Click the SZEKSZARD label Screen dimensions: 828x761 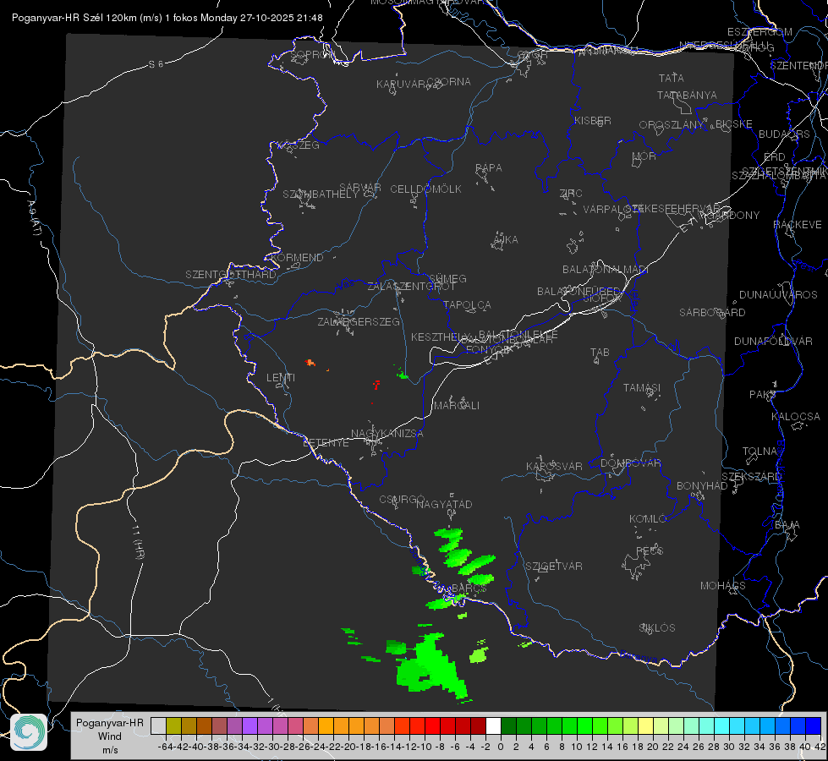[x=751, y=477]
